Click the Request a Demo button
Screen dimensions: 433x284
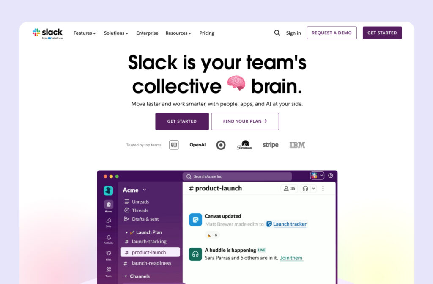332,33
